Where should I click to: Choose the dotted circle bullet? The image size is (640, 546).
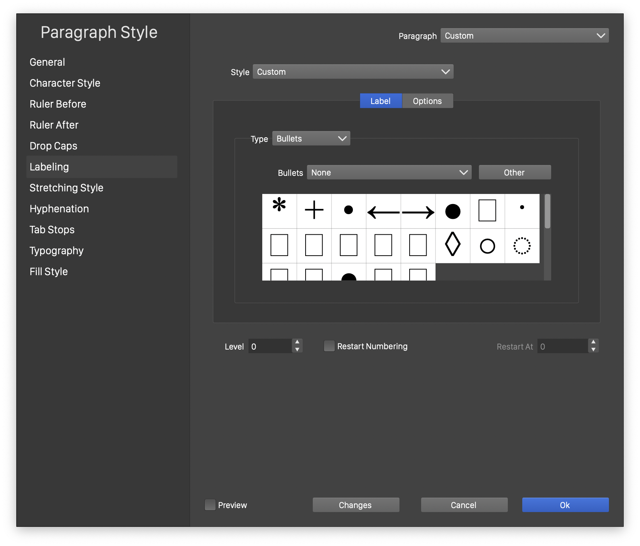point(522,246)
